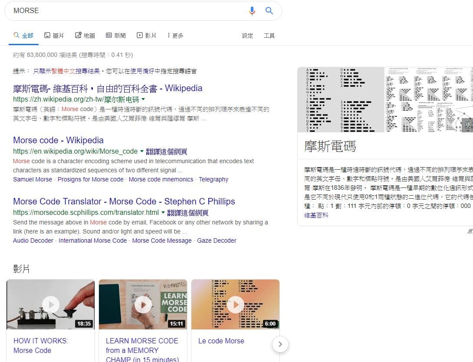Open International Morse Code sitelink
This screenshot has height=362, width=473.
(92, 240)
